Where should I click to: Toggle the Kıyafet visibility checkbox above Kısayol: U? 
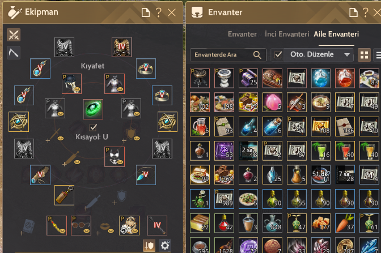(x=93, y=127)
